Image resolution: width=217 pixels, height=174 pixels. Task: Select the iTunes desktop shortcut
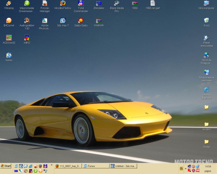coord(9,57)
